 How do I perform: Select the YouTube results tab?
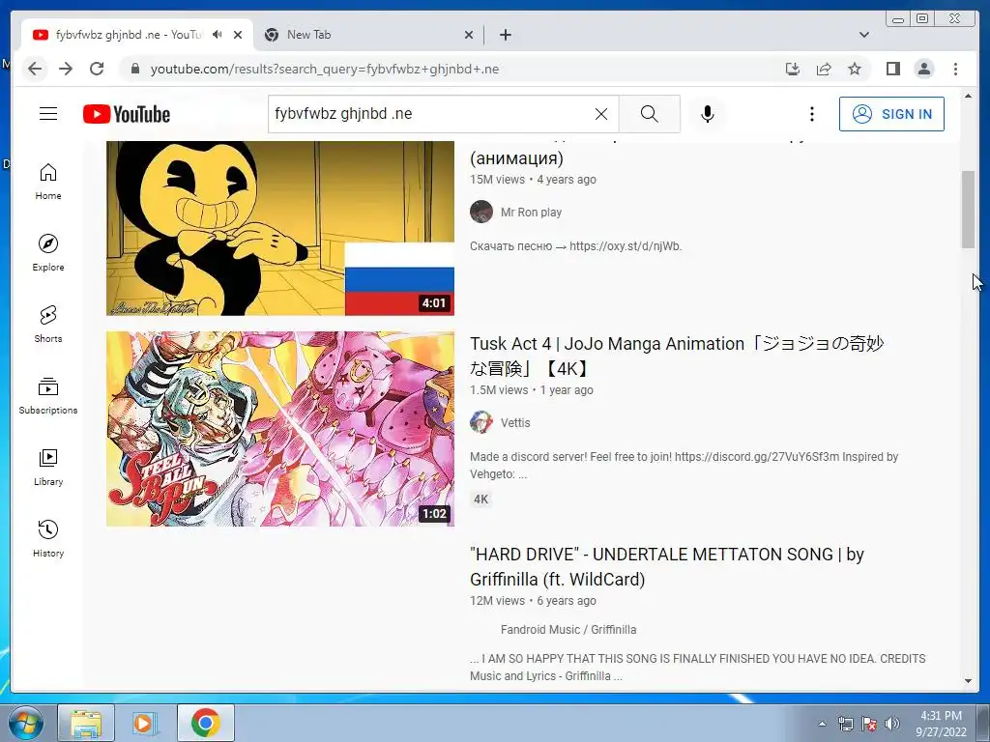pos(136,35)
